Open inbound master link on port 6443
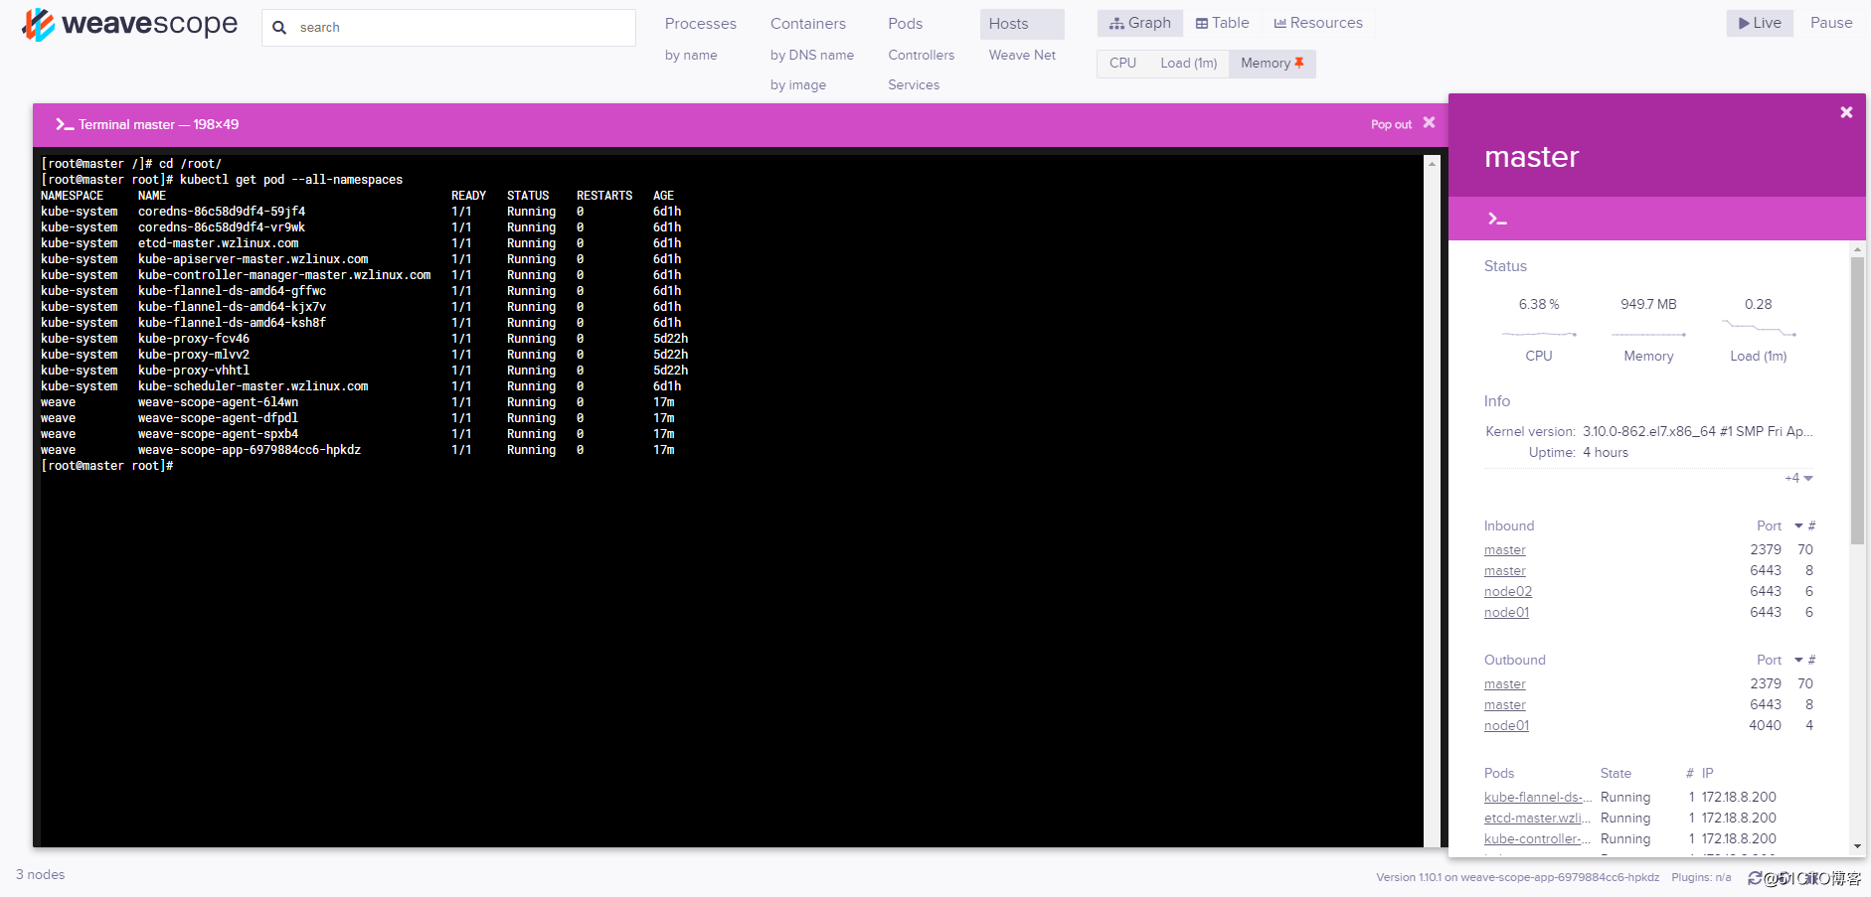This screenshot has height=897, width=1871. click(x=1504, y=571)
